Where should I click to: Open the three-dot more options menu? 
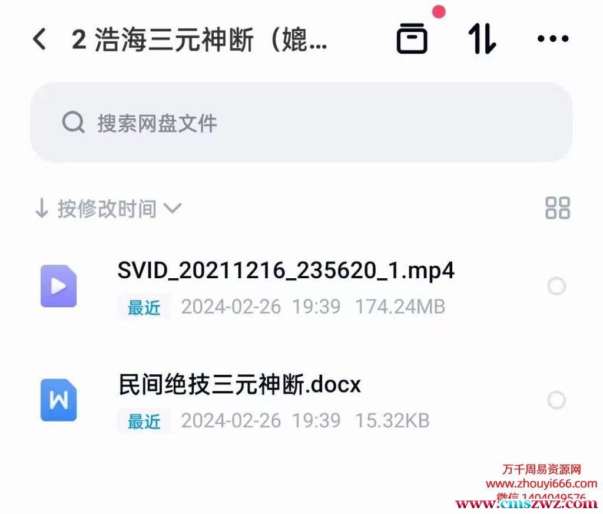(x=552, y=38)
